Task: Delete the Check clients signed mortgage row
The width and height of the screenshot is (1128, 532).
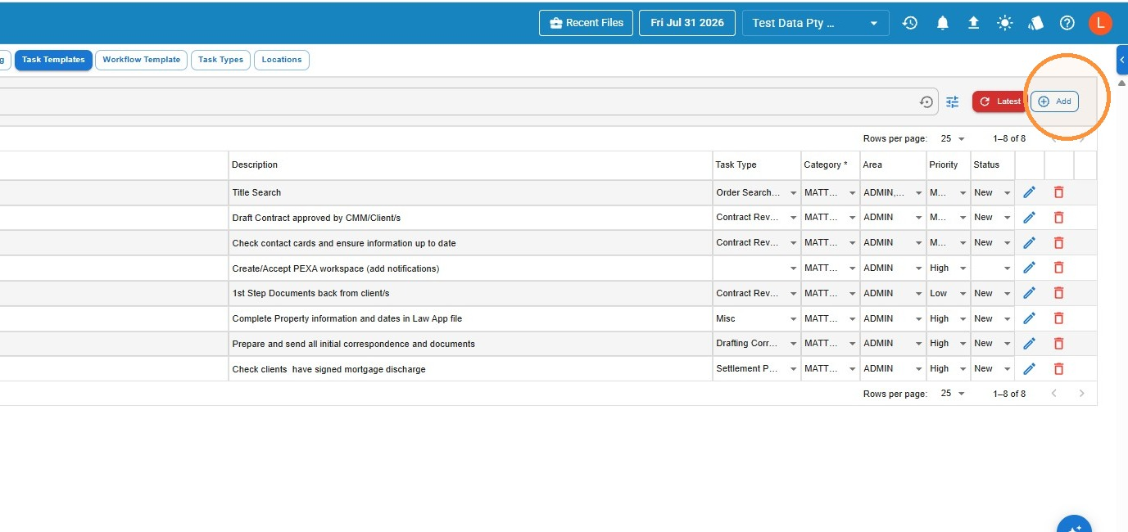Action: [x=1058, y=369]
